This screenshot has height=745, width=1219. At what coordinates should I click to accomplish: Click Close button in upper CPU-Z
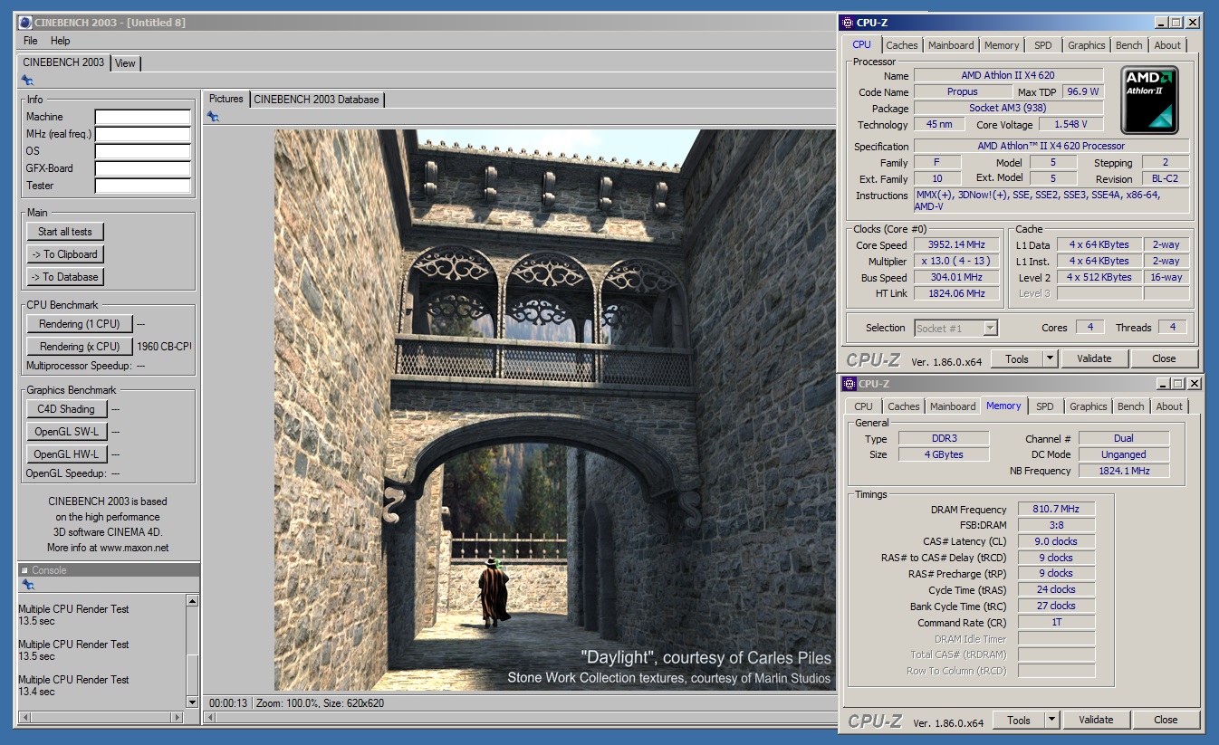(1165, 358)
